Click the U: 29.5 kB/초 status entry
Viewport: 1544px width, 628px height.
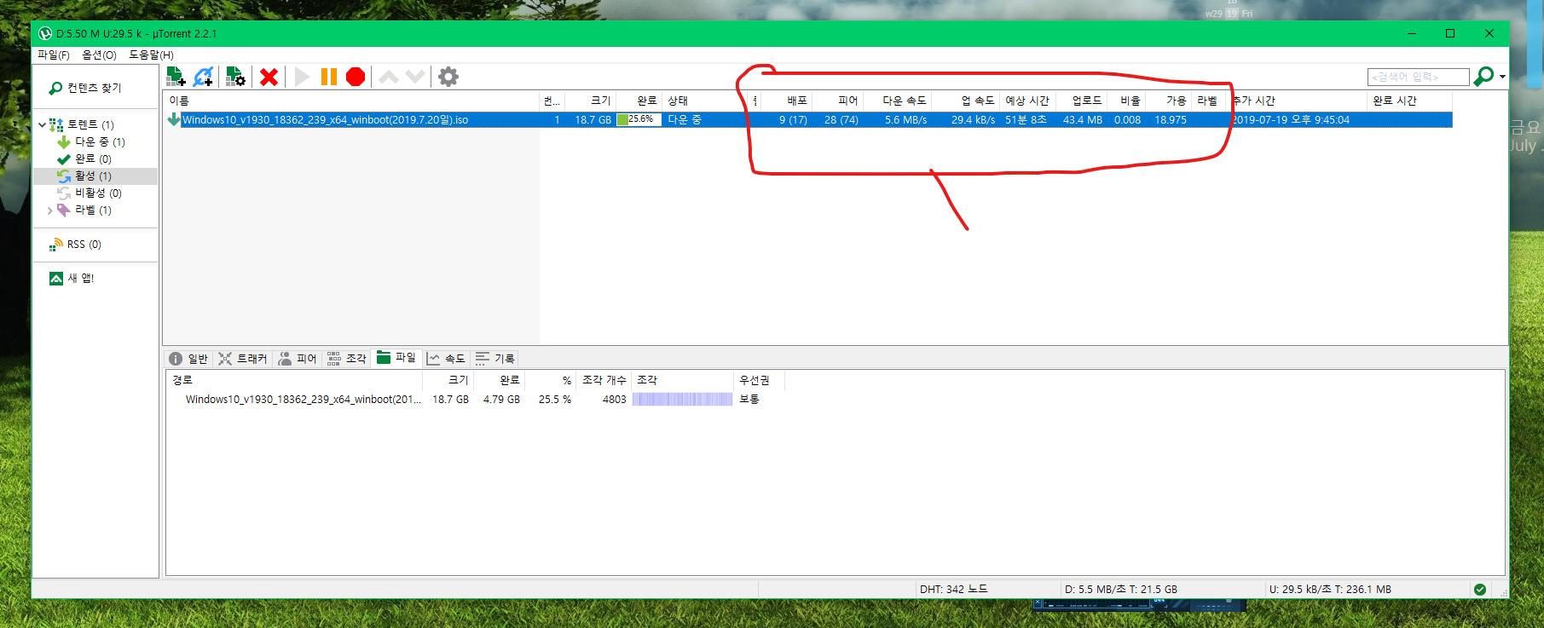point(1330,589)
